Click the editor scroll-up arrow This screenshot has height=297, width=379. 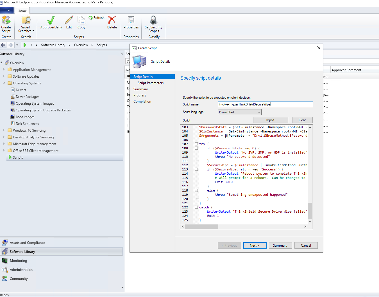310,127
